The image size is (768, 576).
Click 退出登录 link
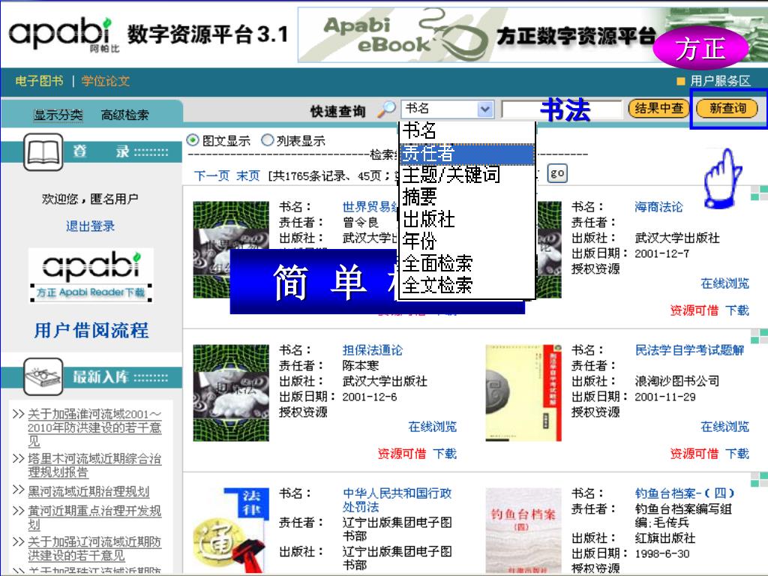[90, 226]
